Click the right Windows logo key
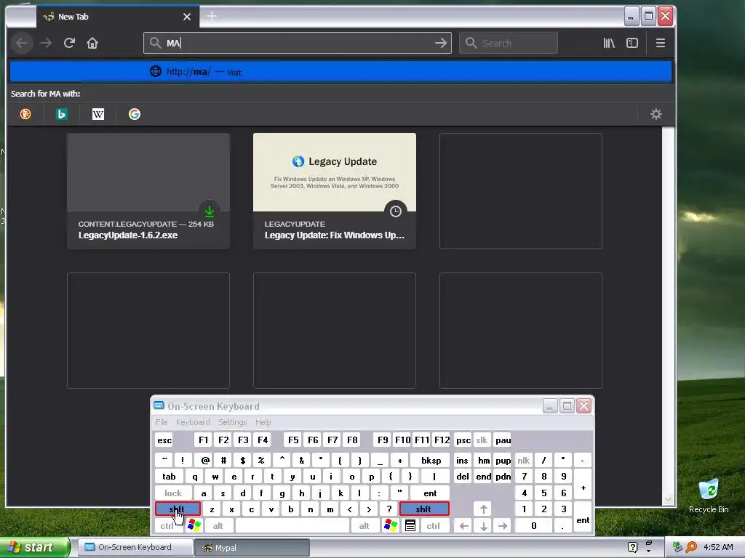 [x=391, y=525]
